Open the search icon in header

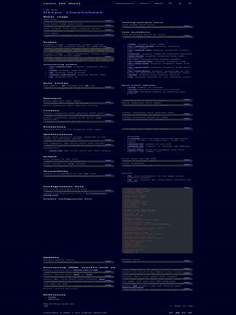(x=170, y=3)
